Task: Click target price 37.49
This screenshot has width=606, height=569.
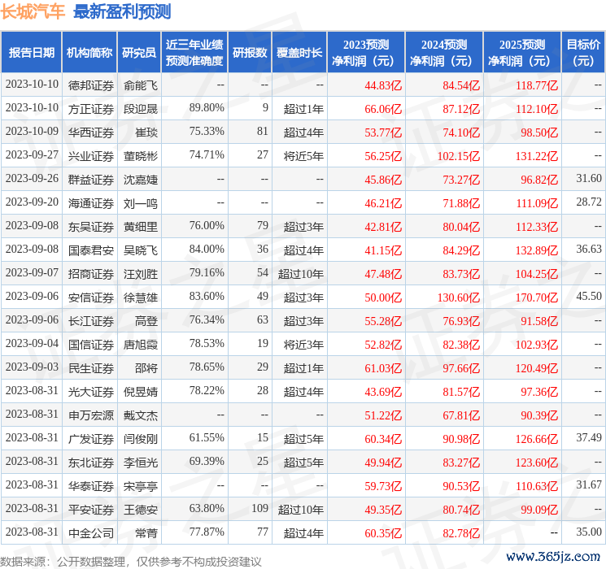Action: [x=589, y=437]
